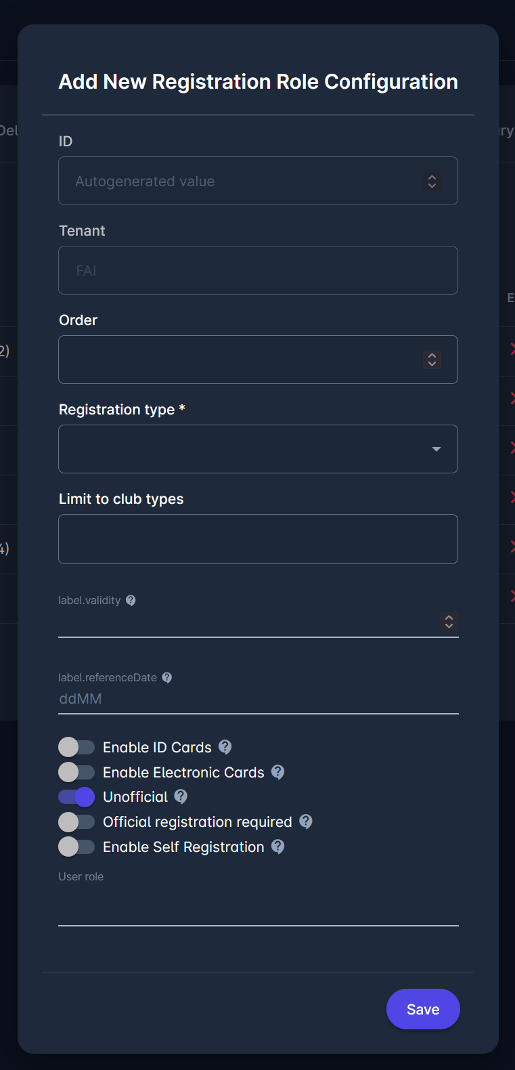The height and width of the screenshot is (1070, 515).
Task: Disable the Unofficial switch
Action: [76, 797]
